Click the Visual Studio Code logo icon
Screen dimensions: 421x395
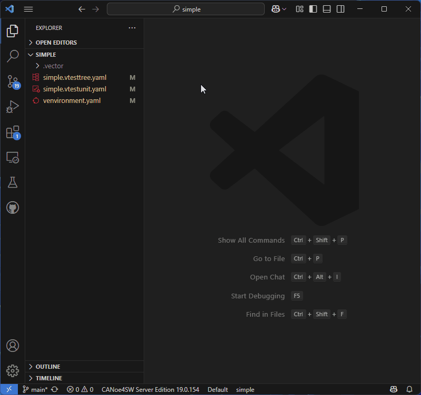coord(9,9)
